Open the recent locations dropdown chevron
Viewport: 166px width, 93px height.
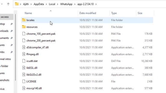2,4
